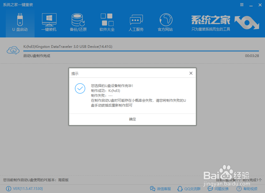Click the QQ penguin icon
Screen dimensions: 265x193
tap(180, 189)
